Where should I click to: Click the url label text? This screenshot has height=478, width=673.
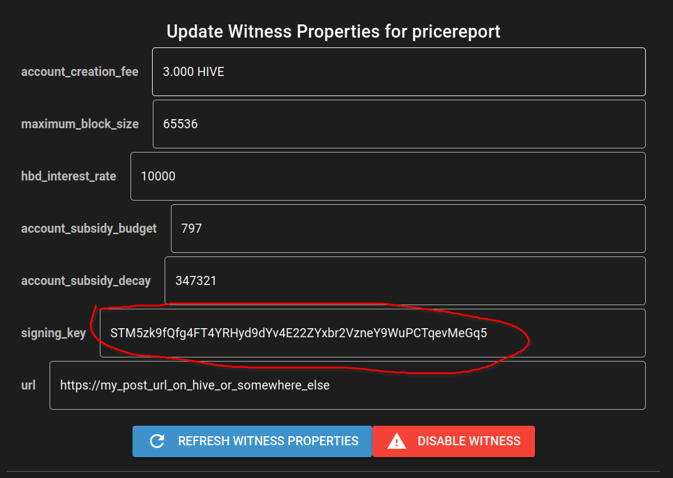pyautogui.click(x=29, y=385)
